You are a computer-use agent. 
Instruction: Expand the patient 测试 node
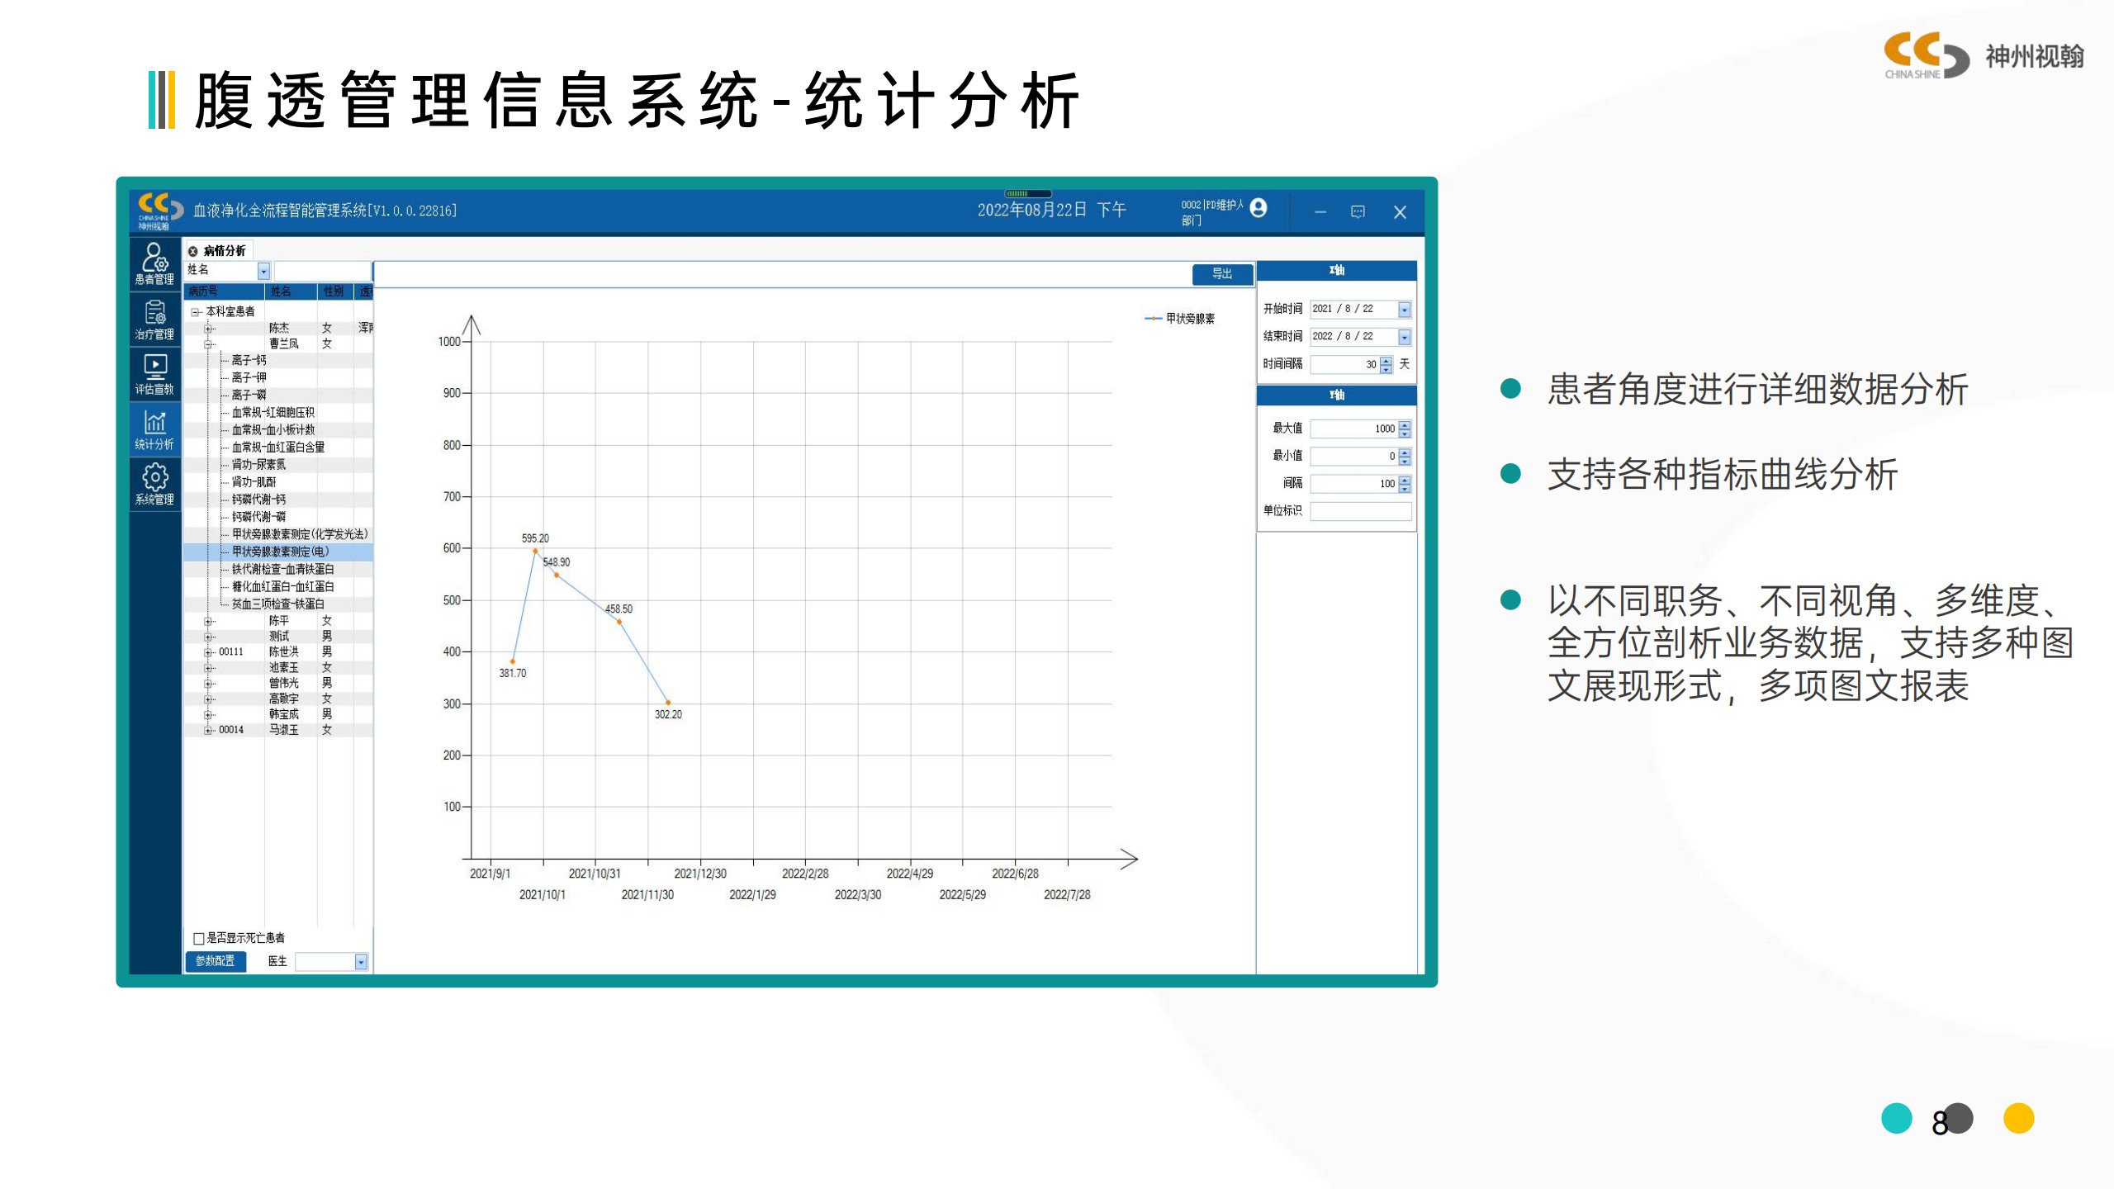click(209, 637)
